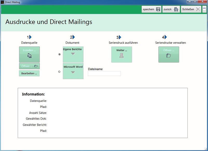The width and height of the screenshot is (208, 151).
Task: Click the scissors icon on Schließen button
Action: [197, 9]
